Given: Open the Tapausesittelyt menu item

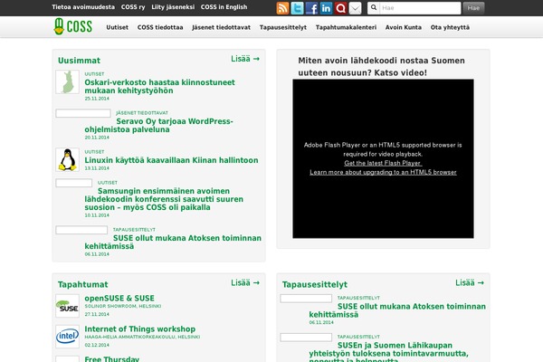Looking at the screenshot, I should coord(283,27).
